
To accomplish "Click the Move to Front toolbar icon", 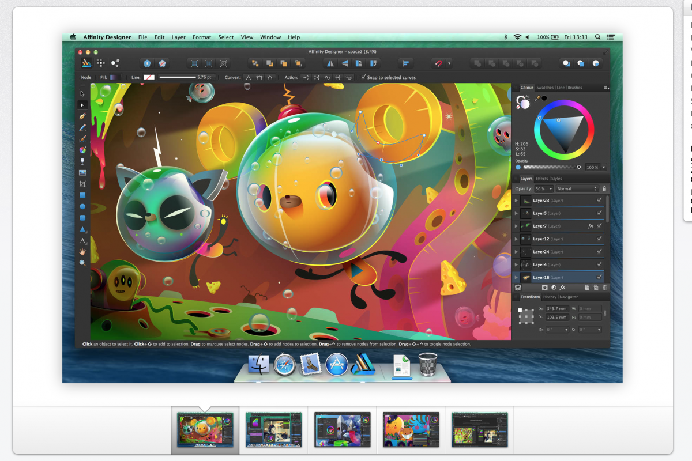I will pyautogui.click(x=299, y=63).
